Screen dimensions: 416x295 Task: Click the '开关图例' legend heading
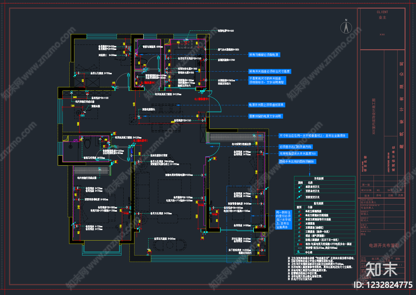[x=319, y=179]
